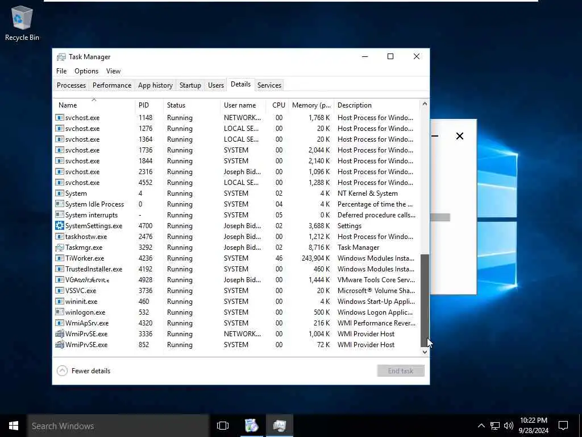Sort by the Memory column header
This screenshot has width=582, height=437.
311,105
